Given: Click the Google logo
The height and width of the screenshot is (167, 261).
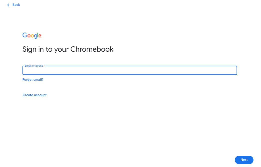Looking at the screenshot, I should (x=32, y=35).
